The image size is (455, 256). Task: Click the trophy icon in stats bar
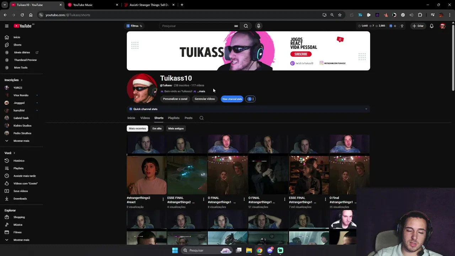(402, 26)
